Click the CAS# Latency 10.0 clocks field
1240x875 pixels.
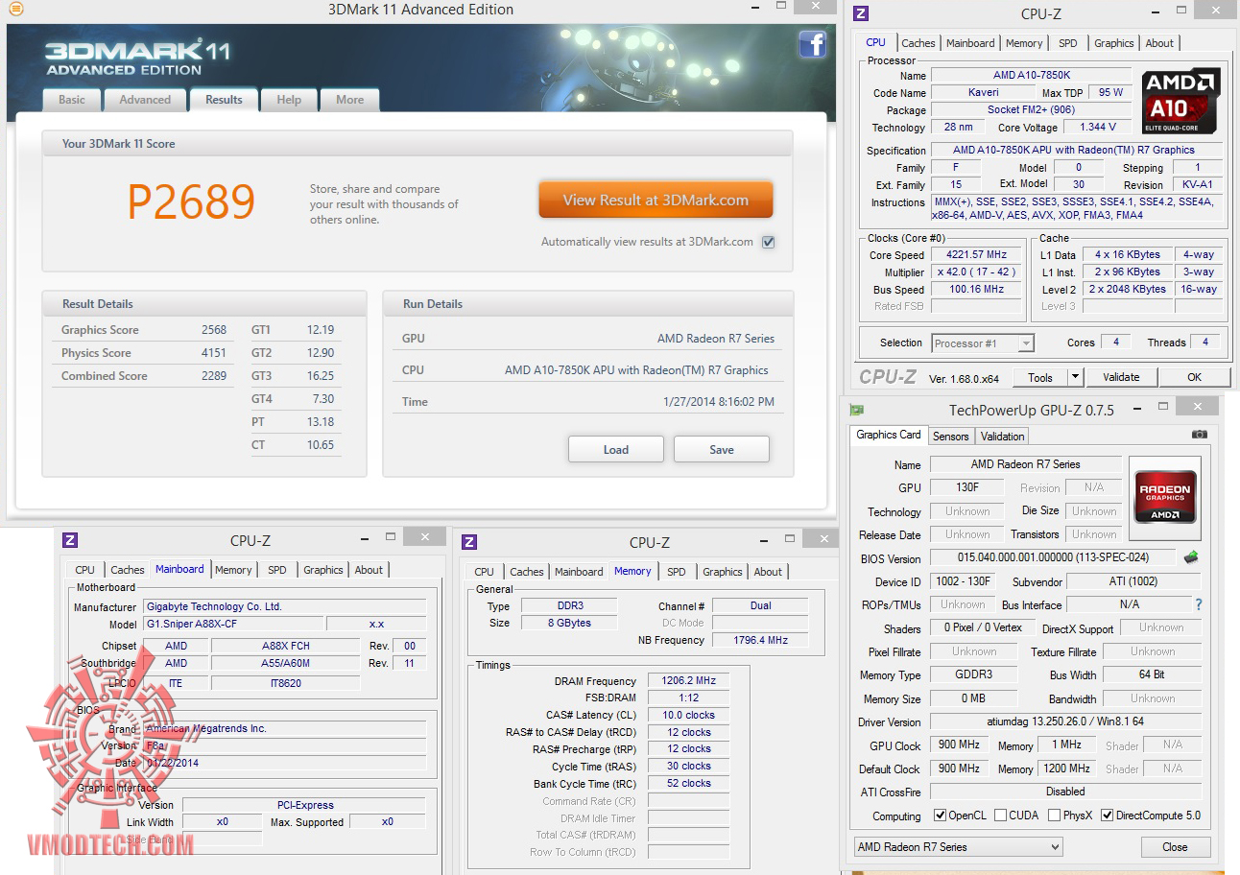pyautogui.click(x=688, y=716)
